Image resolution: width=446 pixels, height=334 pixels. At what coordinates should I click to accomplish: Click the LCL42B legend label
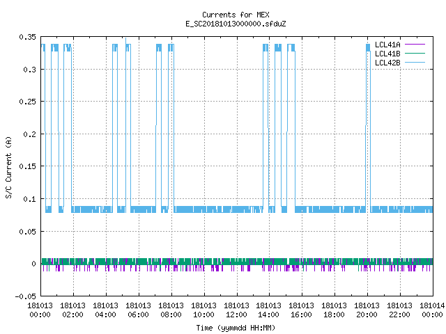click(387, 63)
